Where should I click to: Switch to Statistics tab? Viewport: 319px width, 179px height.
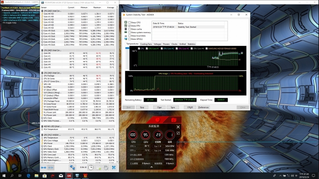[191, 44]
